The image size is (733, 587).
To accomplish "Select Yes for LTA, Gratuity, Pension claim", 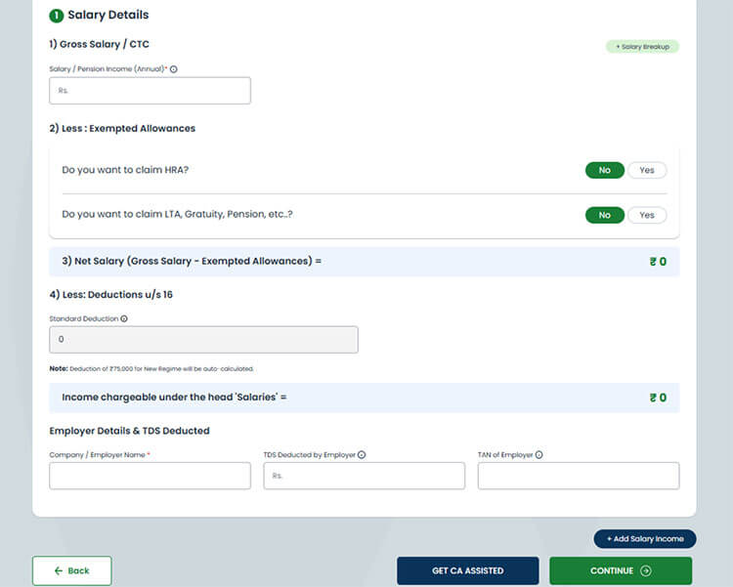I will (x=647, y=215).
